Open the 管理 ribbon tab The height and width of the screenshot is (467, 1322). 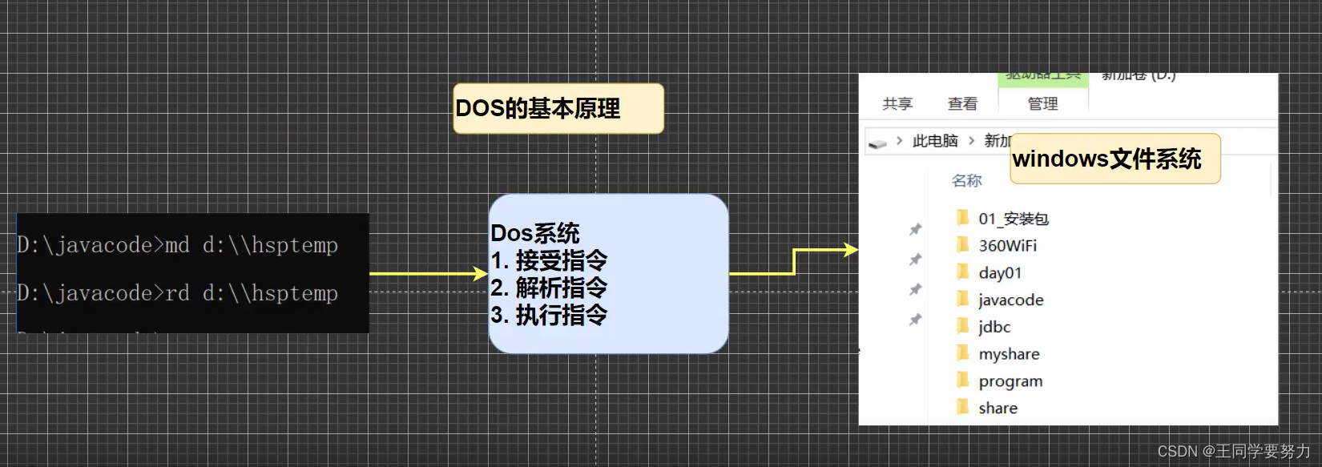1042,103
